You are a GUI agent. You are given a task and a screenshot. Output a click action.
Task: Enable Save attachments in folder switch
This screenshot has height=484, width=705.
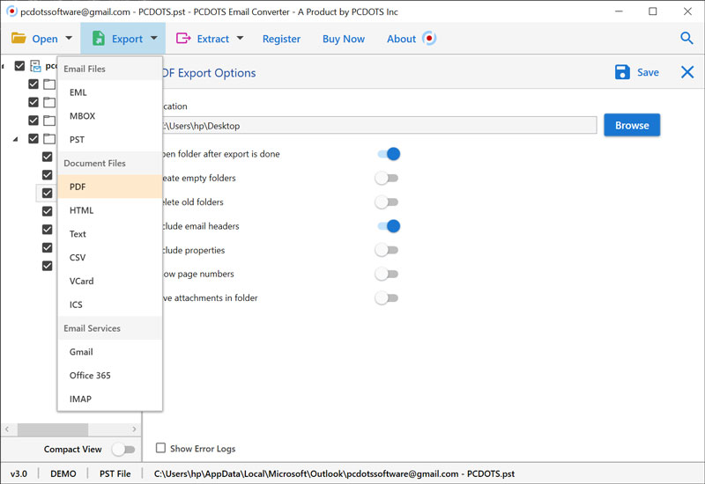pos(387,297)
